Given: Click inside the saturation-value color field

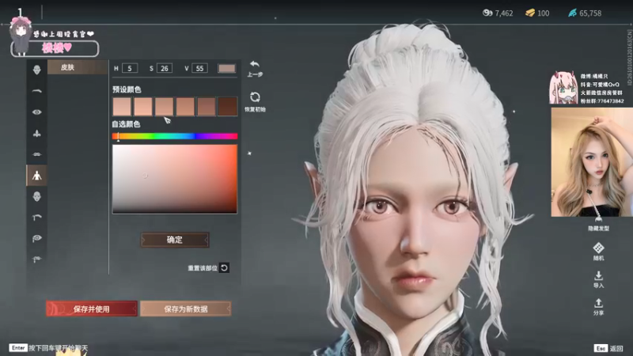Looking at the screenshot, I should coord(175,179).
